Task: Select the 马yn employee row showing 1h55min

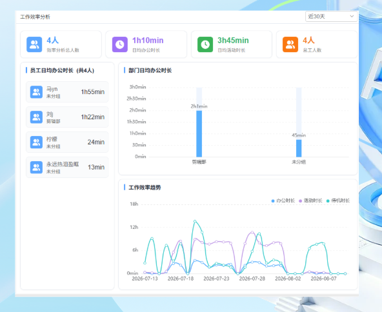Action: (x=67, y=92)
